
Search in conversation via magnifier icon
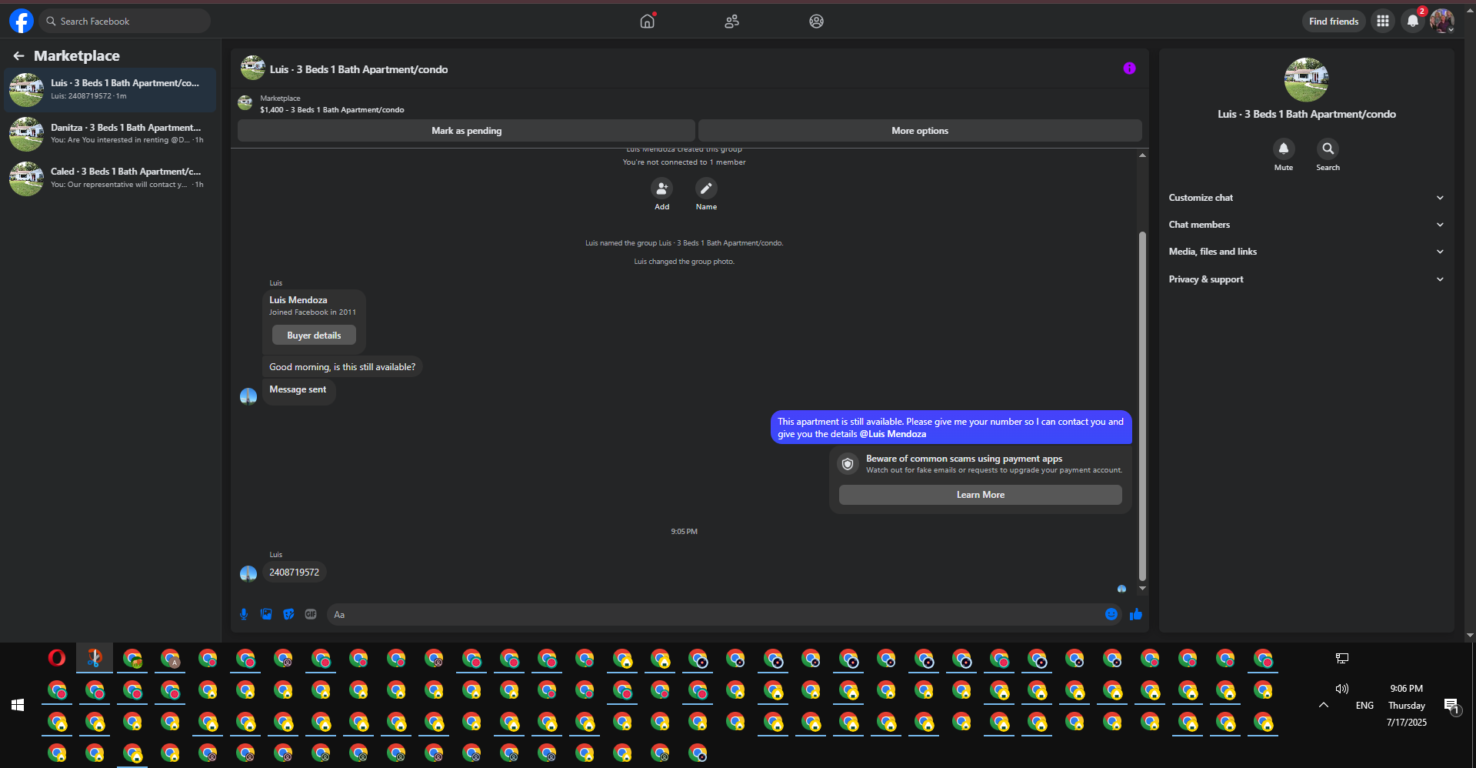1328,149
